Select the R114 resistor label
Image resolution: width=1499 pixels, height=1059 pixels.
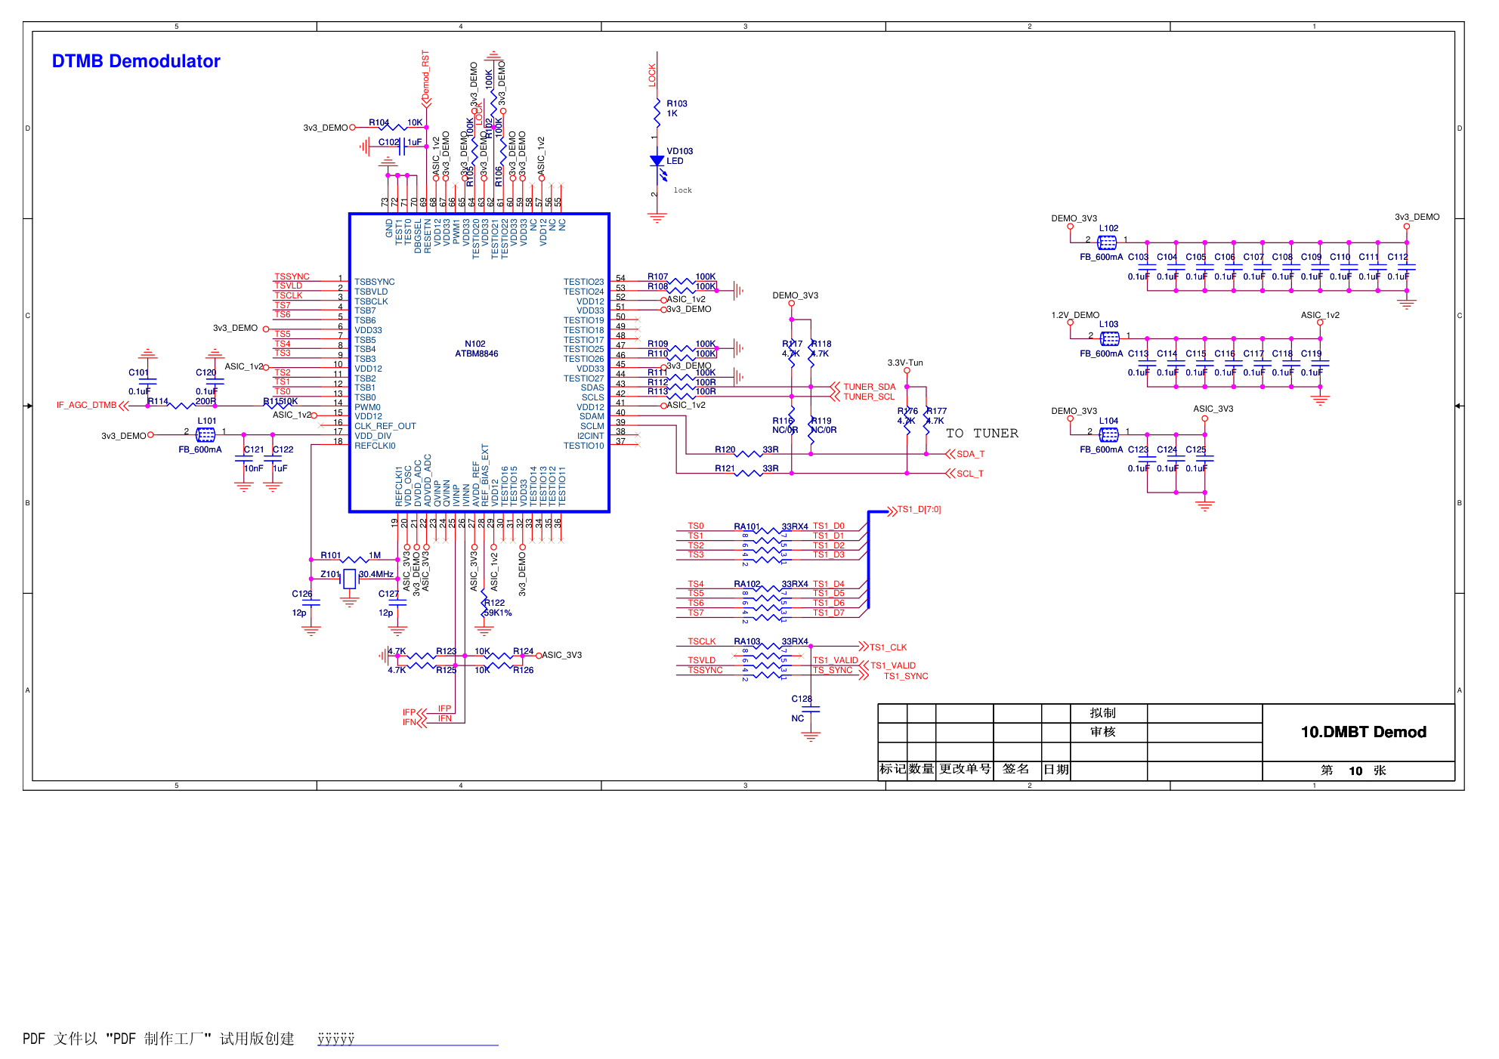click(158, 401)
